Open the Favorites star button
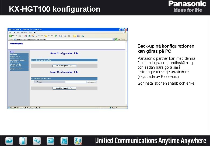Image resolution: width=210 pixels, height=146 pixels. pyautogui.click(x=49, y=36)
